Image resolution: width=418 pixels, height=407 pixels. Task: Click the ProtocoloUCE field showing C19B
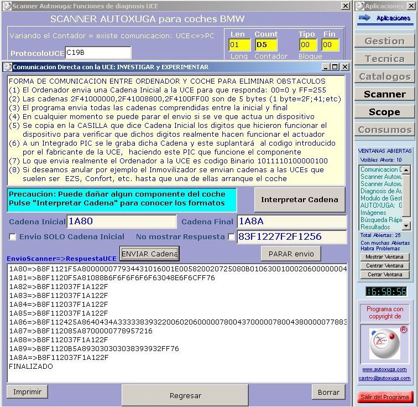[x=98, y=53]
